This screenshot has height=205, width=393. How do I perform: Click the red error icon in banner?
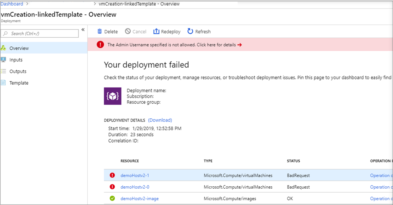(x=100, y=45)
